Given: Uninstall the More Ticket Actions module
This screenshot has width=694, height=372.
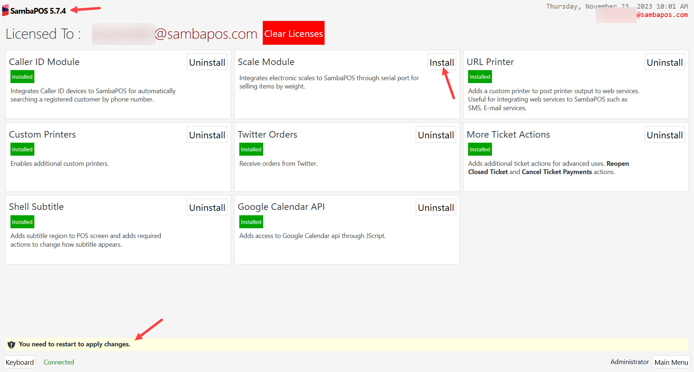Looking at the screenshot, I should [x=665, y=134].
